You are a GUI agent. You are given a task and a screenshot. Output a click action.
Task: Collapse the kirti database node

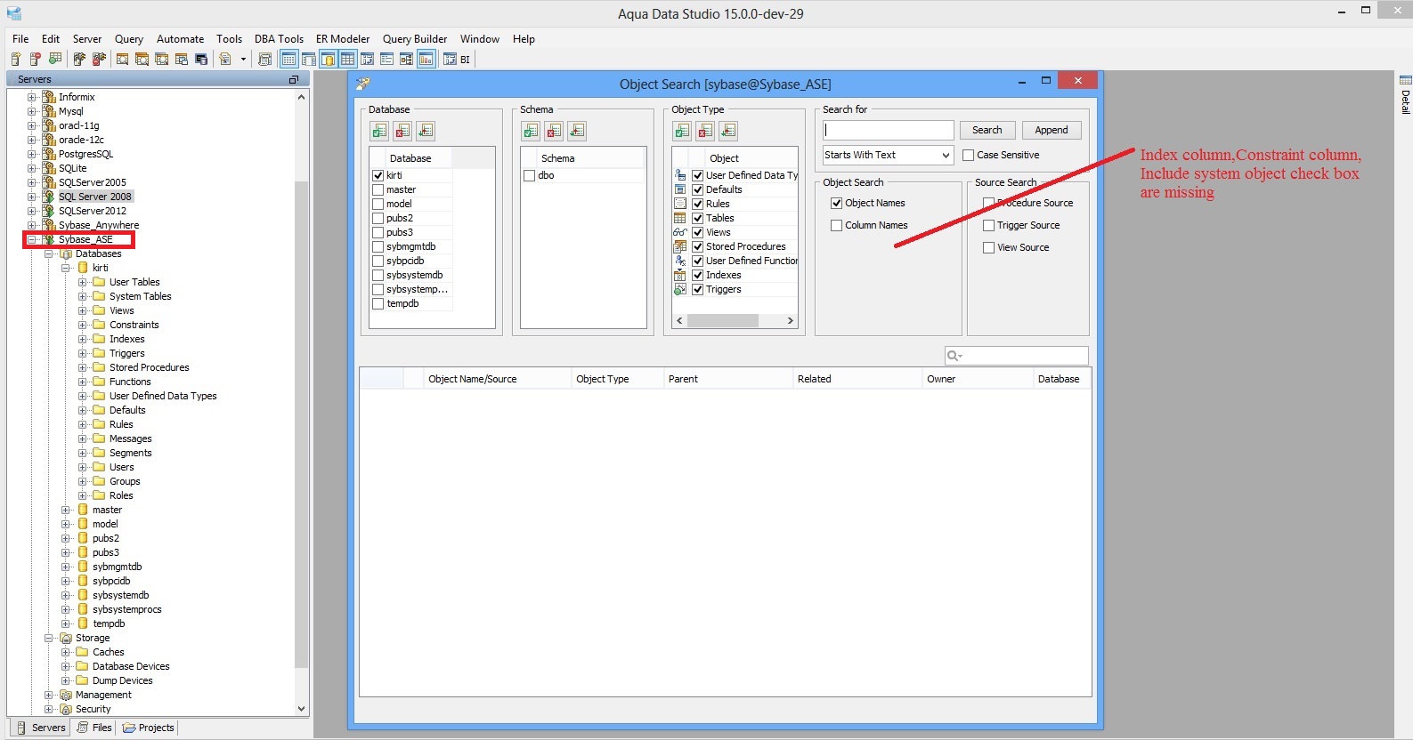click(x=66, y=268)
